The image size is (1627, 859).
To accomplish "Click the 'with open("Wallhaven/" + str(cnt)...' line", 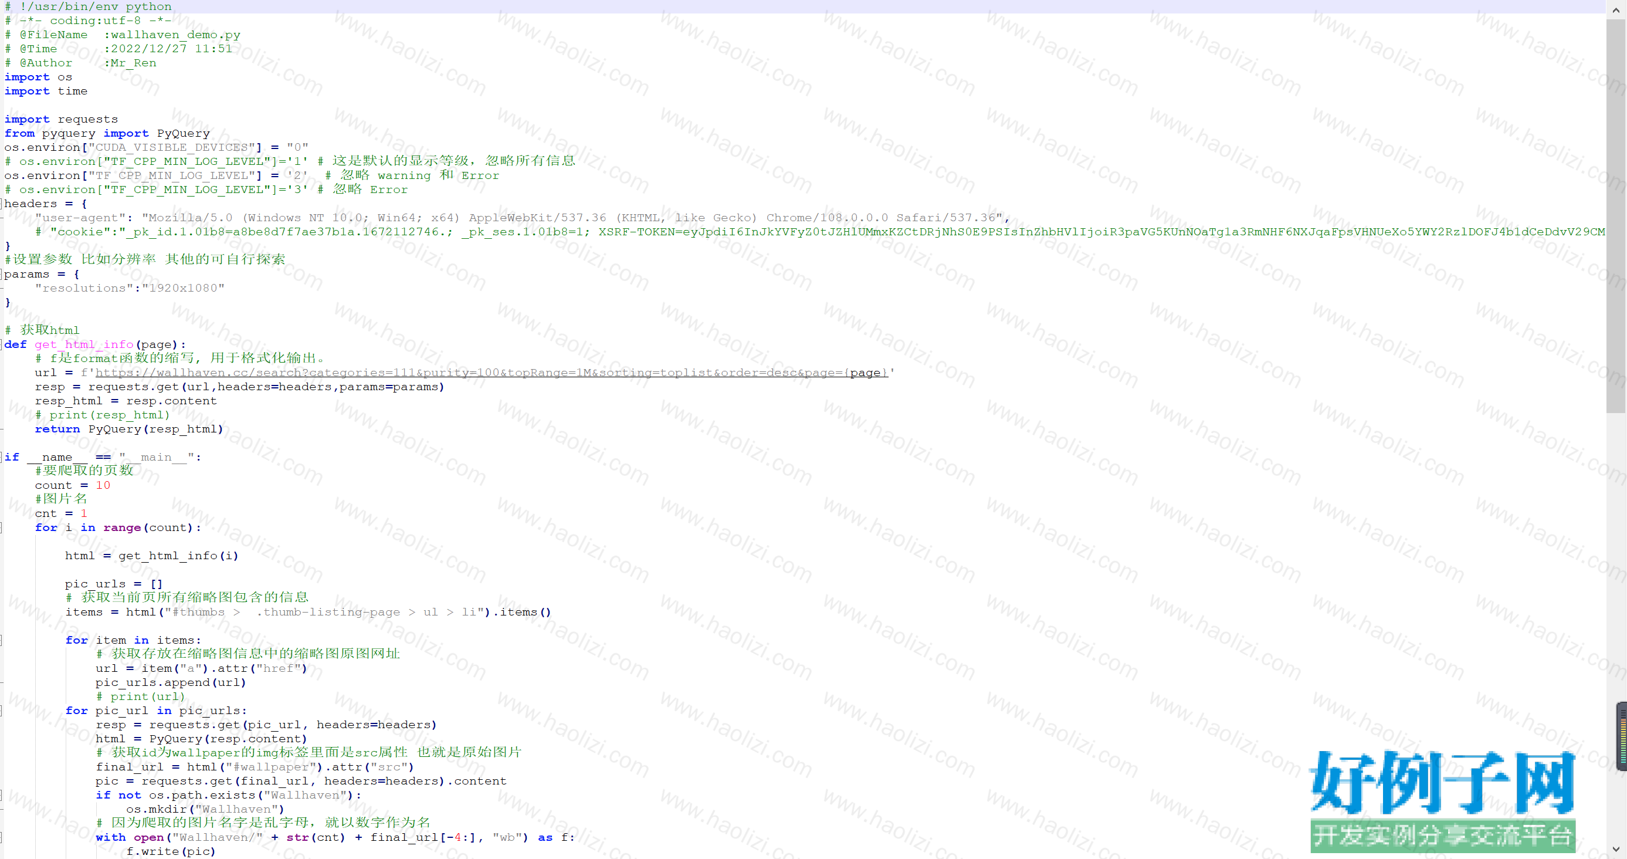I will pos(336,837).
